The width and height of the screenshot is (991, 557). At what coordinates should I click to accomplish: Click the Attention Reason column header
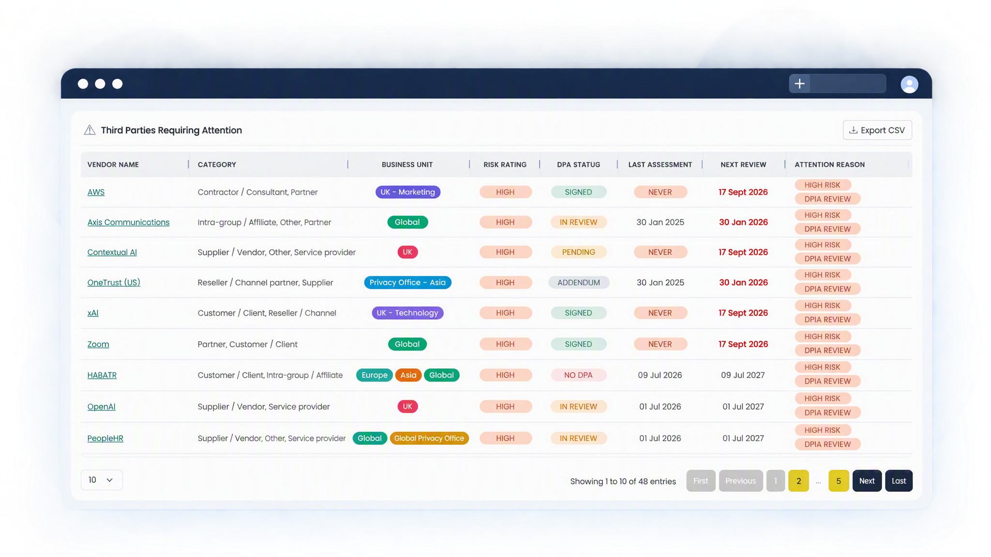coord(829,164)
